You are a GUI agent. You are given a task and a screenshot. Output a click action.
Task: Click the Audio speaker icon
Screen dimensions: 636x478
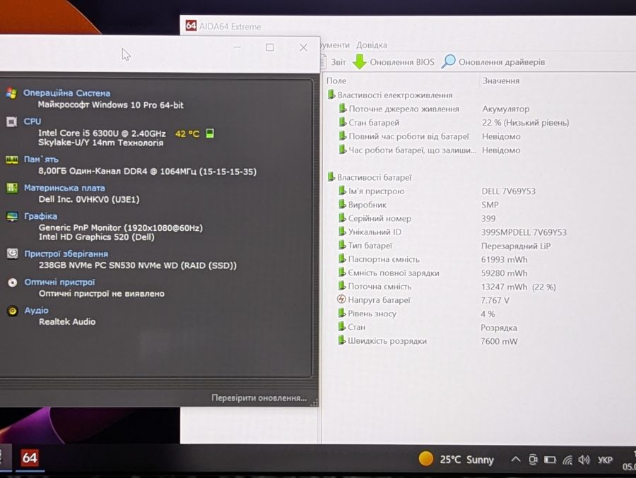(x=13, y=311)
